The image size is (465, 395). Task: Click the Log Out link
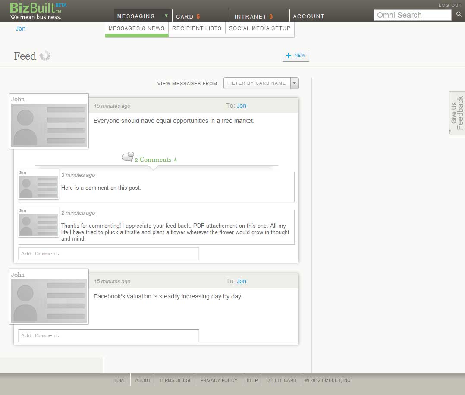tap(450, 5)
